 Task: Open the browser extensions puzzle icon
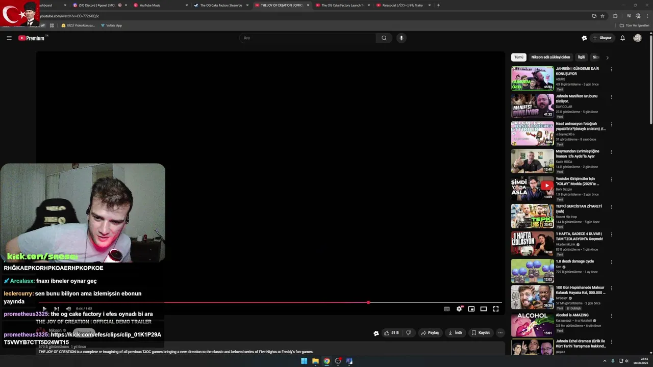click(615, 16)
